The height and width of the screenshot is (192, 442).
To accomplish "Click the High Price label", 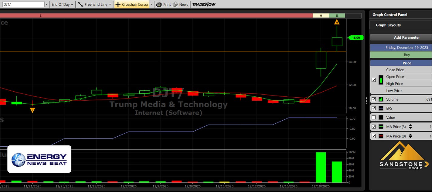I will click(394, 84).
